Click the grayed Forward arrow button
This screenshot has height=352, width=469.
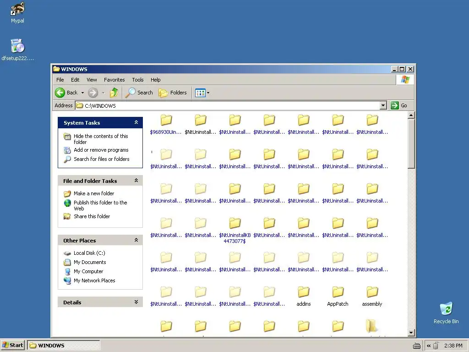[93, 93]
